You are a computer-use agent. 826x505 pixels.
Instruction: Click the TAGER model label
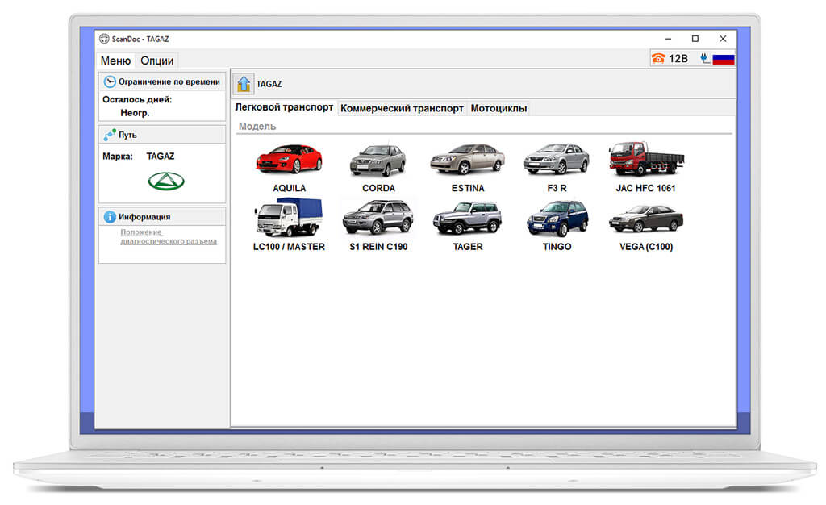[468, 246]
